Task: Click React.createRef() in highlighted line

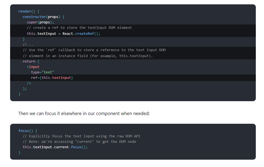Action: click(81, 34)
